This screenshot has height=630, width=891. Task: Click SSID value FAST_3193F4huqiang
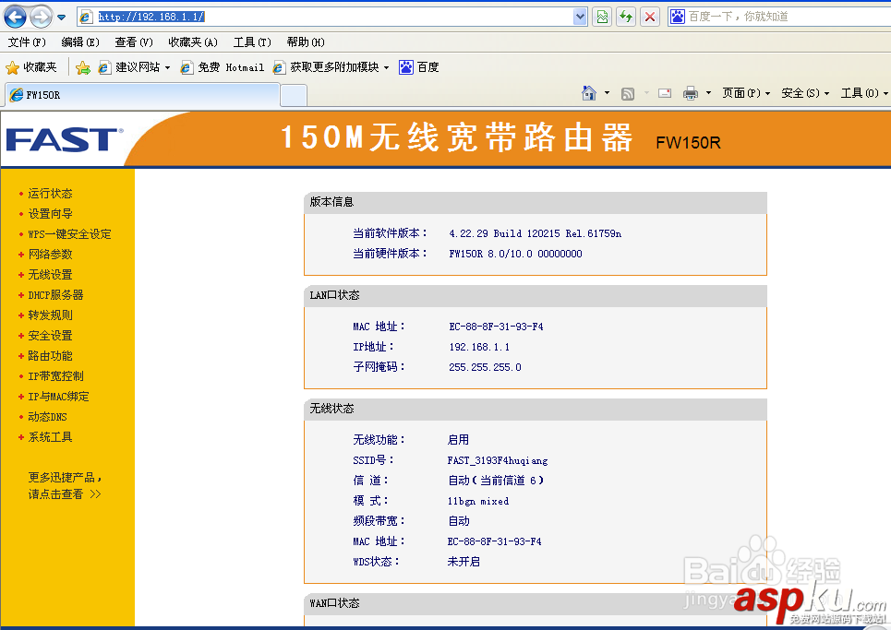(x=498, y=460)
